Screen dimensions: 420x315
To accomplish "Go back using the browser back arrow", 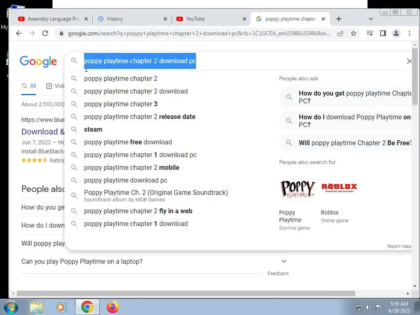I will [x=19, y=33].
